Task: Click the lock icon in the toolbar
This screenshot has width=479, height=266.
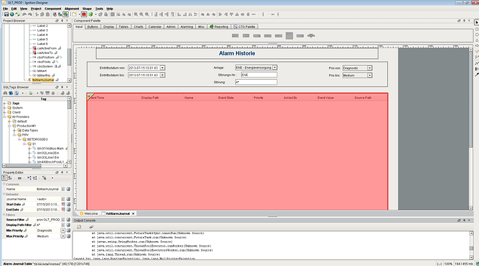Action: point(106,15)
